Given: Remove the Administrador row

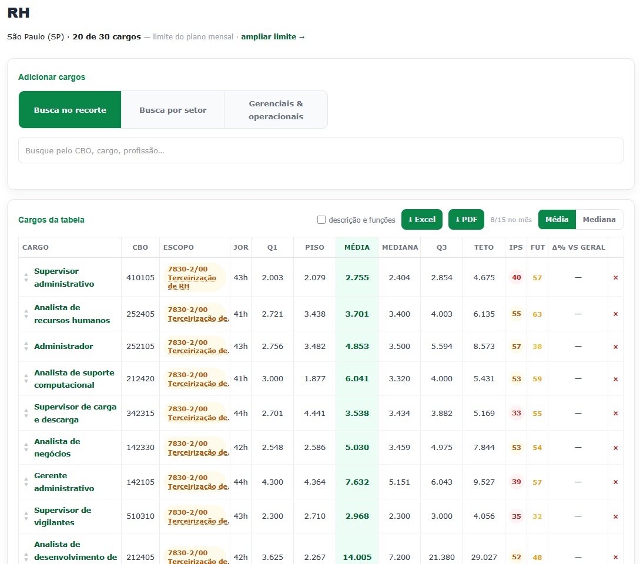Looking at the screenshot, I should tap(615, 347).
